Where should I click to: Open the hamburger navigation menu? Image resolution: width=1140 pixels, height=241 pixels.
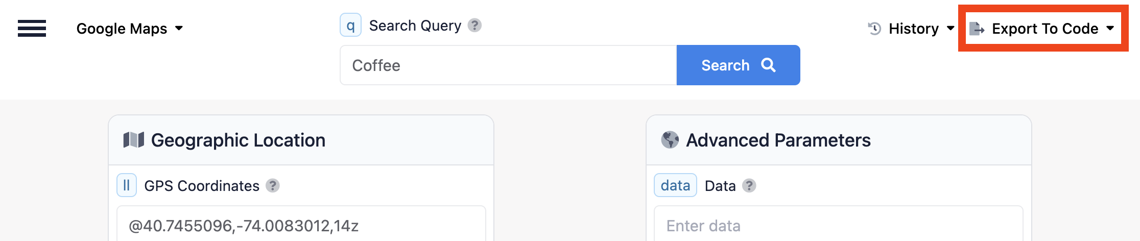click(32, 29)
